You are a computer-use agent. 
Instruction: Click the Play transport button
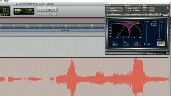[x=49, y=10]
